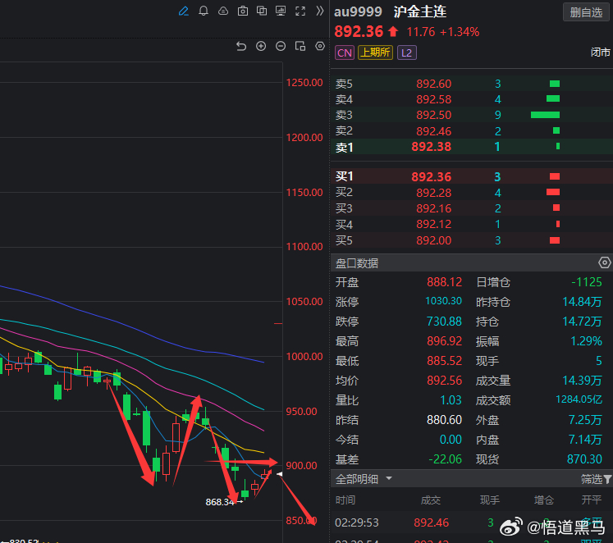Viewport: 613px width, 543px height.
Task: Open the multi-window layout icon
Action: pos(262,11)
